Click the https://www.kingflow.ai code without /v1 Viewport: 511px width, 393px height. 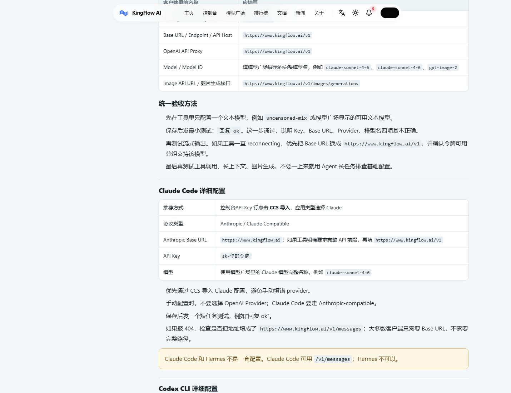pyautogui.click(x=251, y=240)
